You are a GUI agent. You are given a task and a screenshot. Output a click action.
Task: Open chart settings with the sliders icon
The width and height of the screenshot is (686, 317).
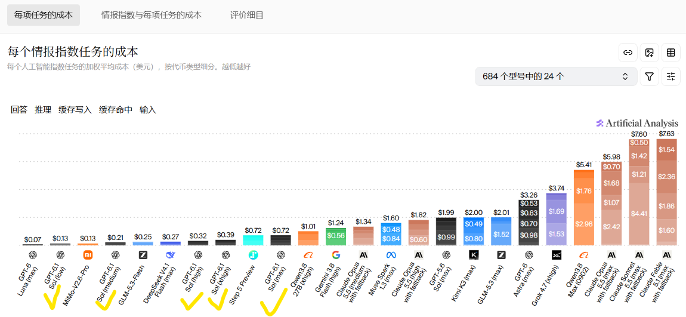(670, 76)
